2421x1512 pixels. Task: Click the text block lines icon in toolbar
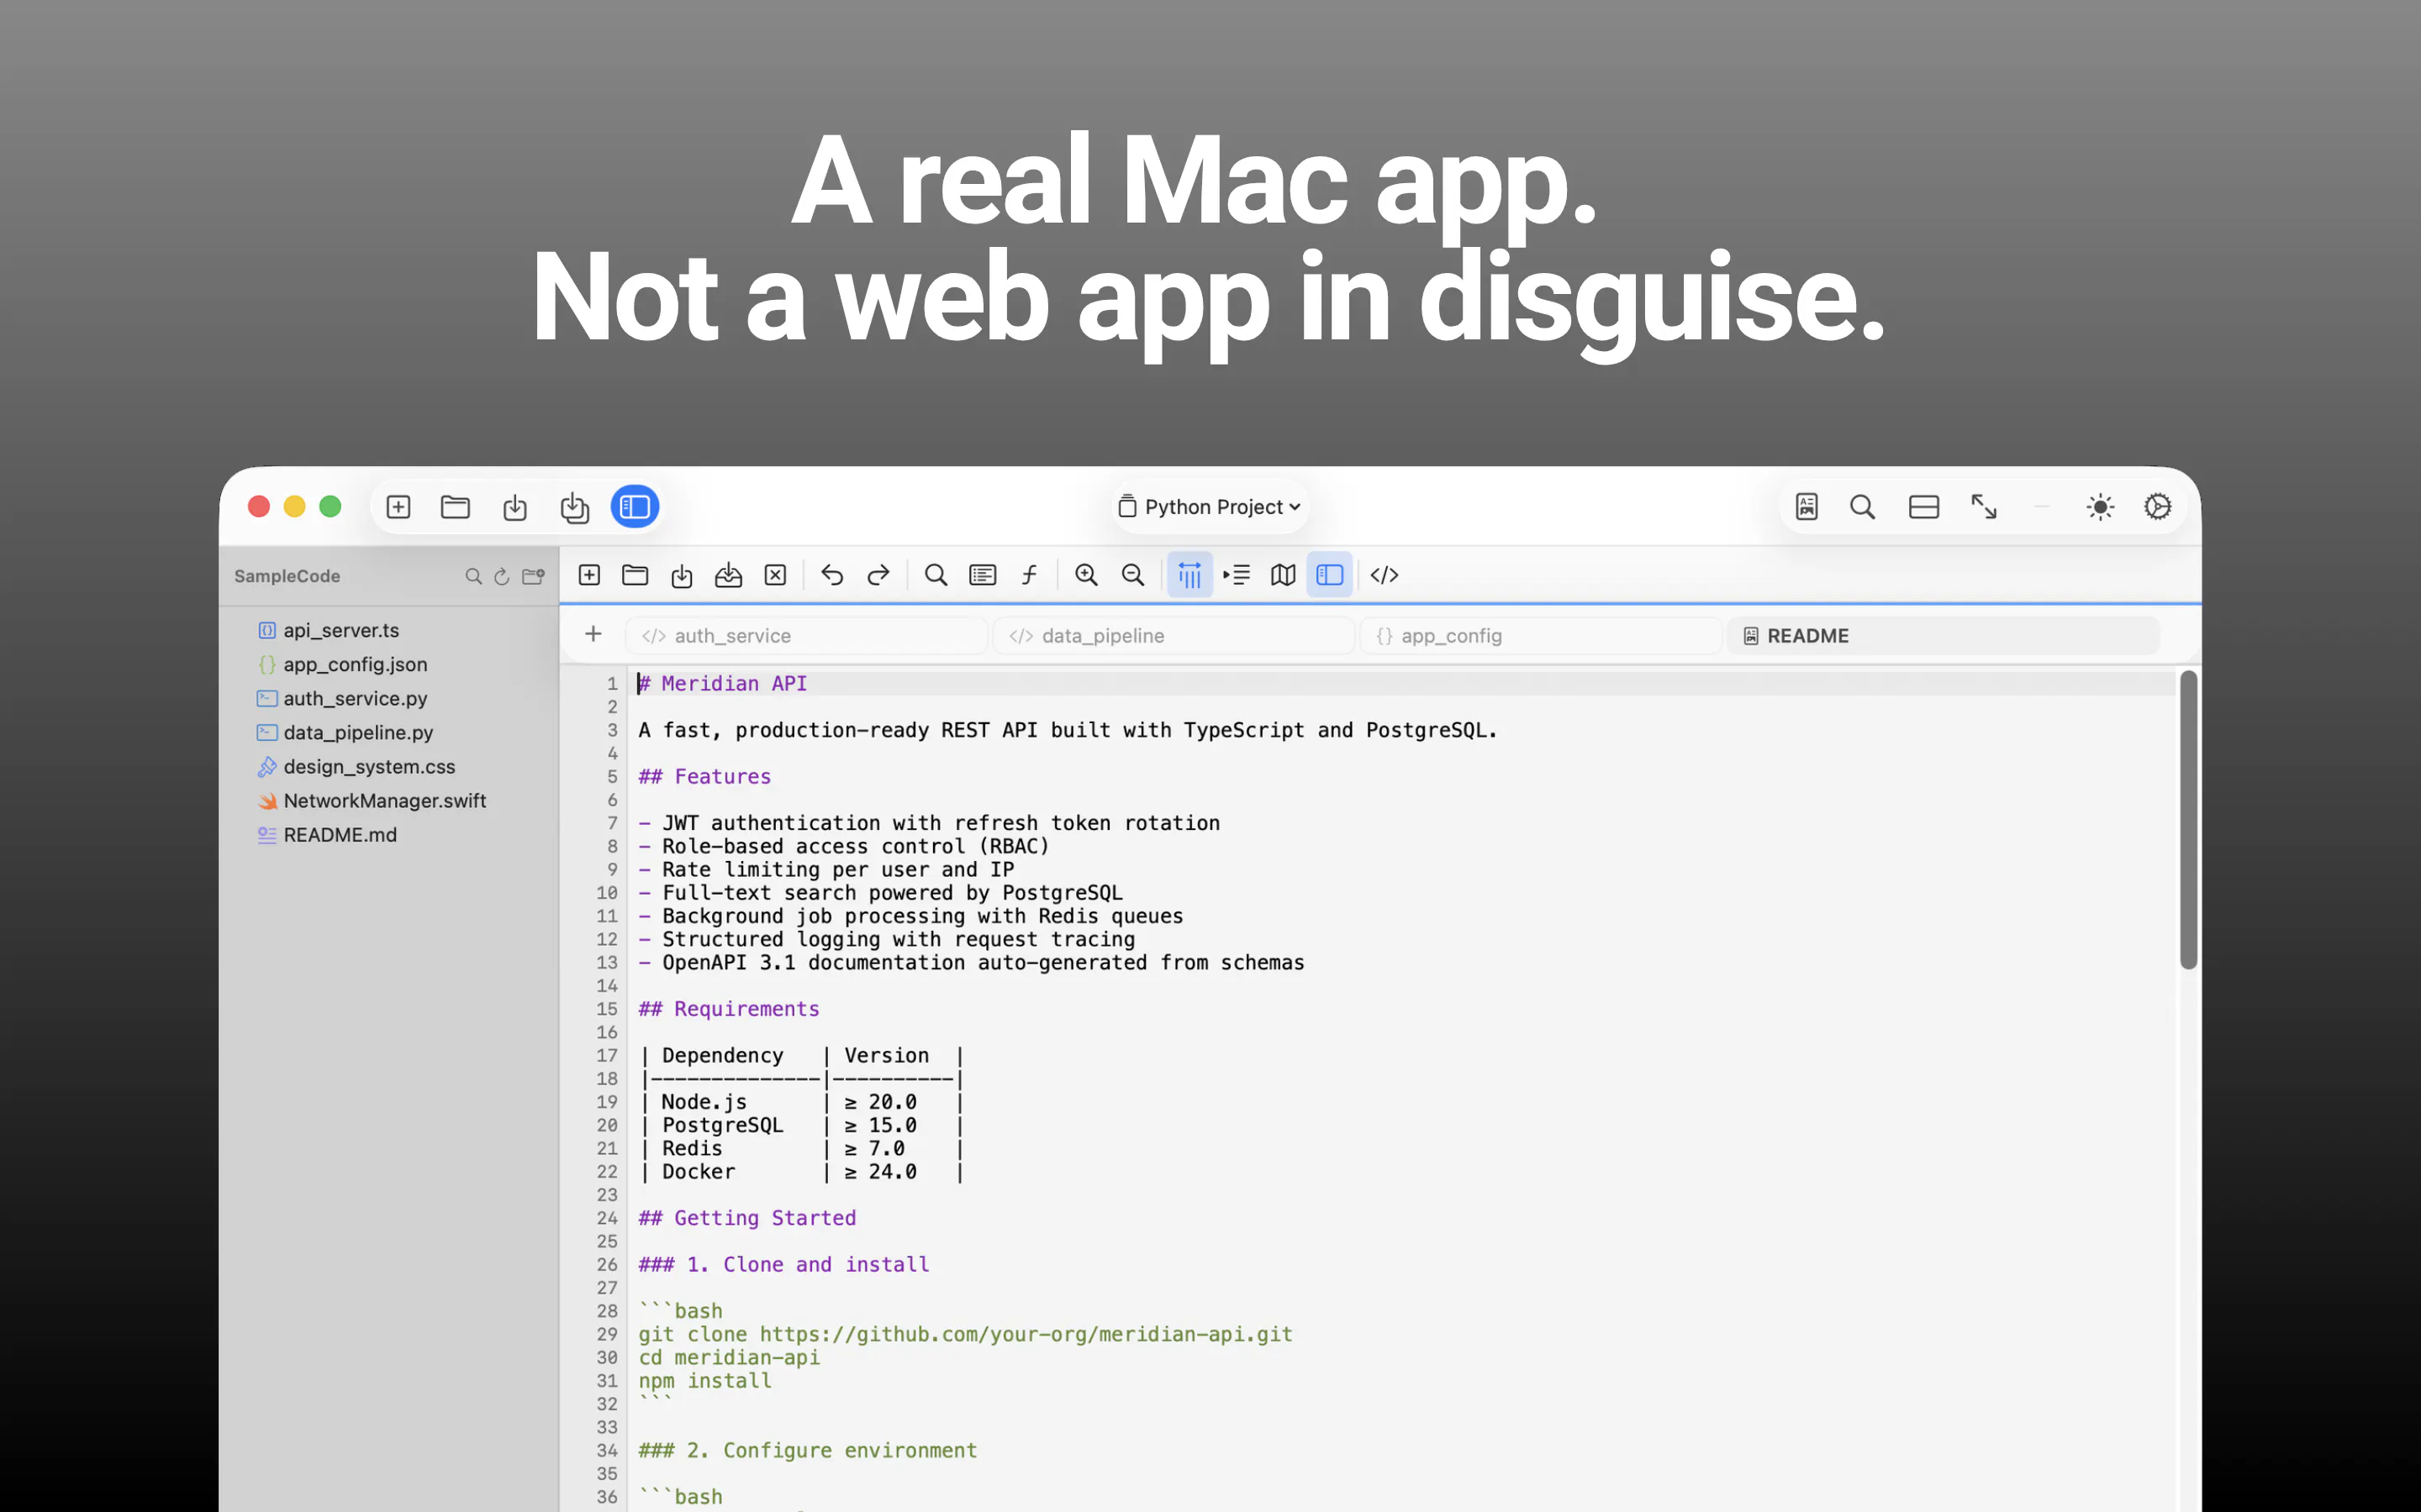click(x=983, y=575)
